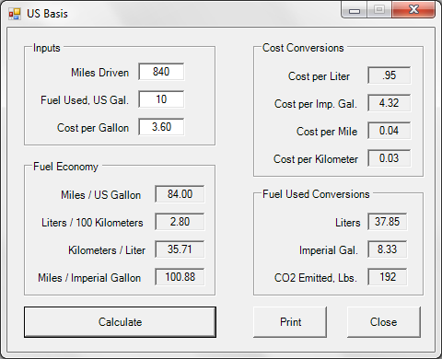The image size is (442, 359).
Task: Click the Cost per Gallon label
Action: point(93,128)
